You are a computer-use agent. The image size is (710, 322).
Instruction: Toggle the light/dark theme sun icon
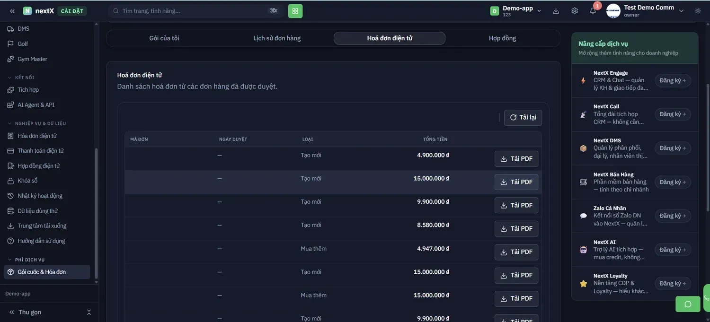(698, 11)
